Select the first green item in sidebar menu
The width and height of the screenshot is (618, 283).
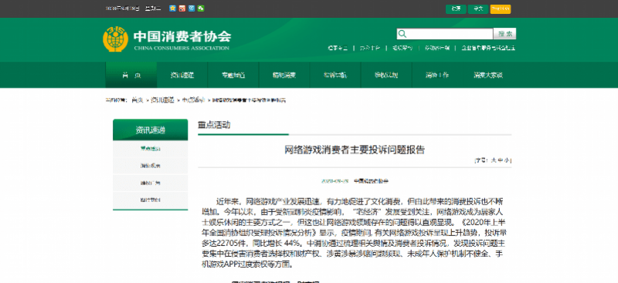[150, 149]
